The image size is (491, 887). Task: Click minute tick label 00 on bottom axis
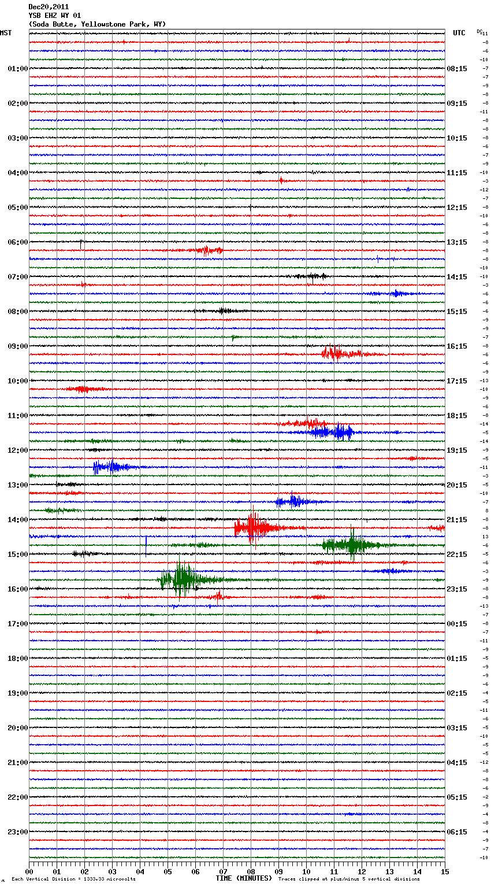pos(29,871)
